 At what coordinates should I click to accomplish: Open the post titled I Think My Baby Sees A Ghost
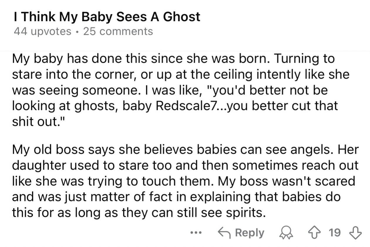coord(107,16)
